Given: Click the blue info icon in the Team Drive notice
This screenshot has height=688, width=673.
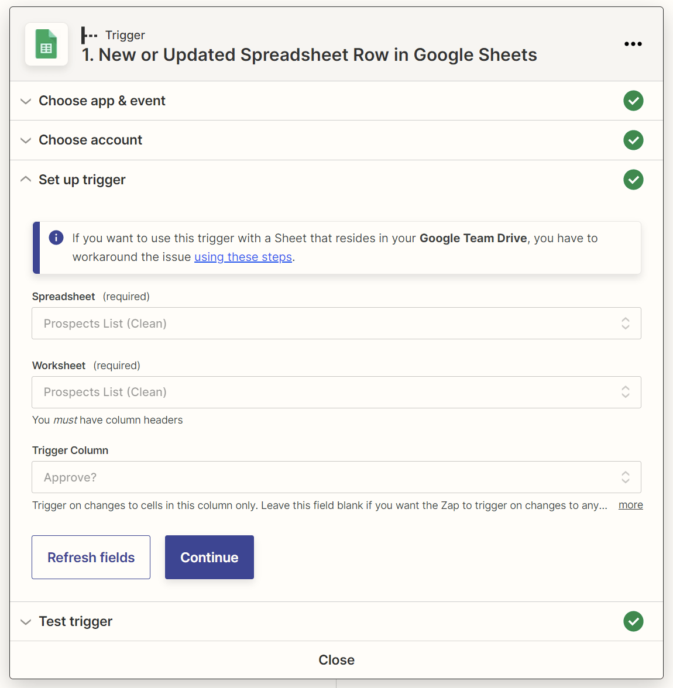Looking at the screenshot, I should click(x=56, y=238).
